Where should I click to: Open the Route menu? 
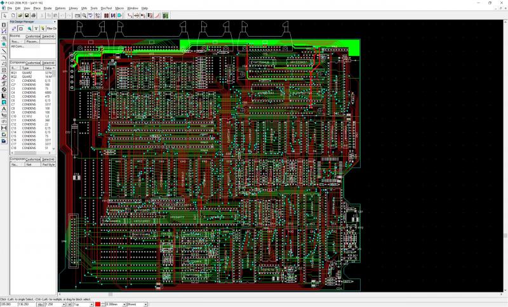click(48, 8)
